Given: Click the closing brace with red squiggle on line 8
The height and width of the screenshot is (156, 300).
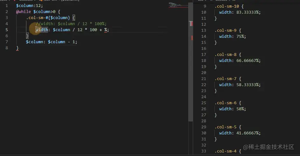Looking at the screenshot, I should tap(17, 48).
